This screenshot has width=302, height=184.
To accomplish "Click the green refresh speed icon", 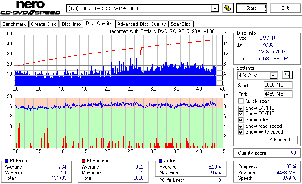I will coord(287,75).
